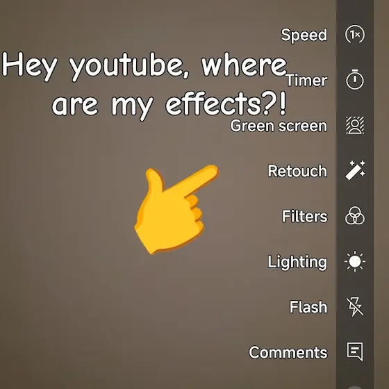Image resolution: width=389 pixels, height=389 pixels.
Task: Open the Comments text label
Action: 288,352
